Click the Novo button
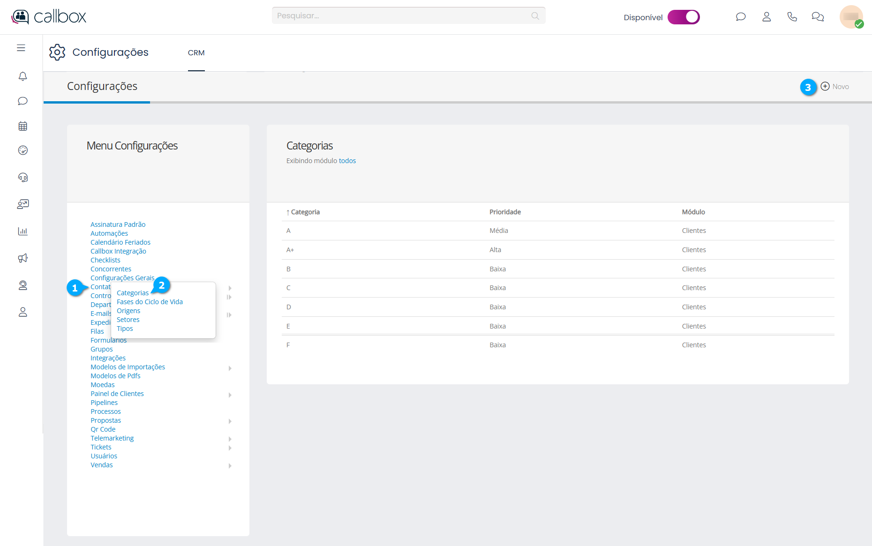 [835, 87]
